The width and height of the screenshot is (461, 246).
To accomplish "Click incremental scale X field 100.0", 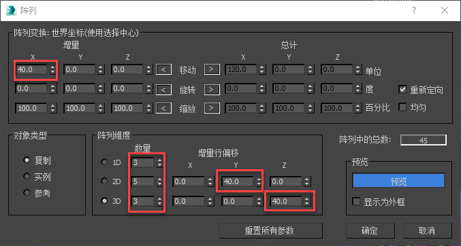I will (x=31, y=108).
